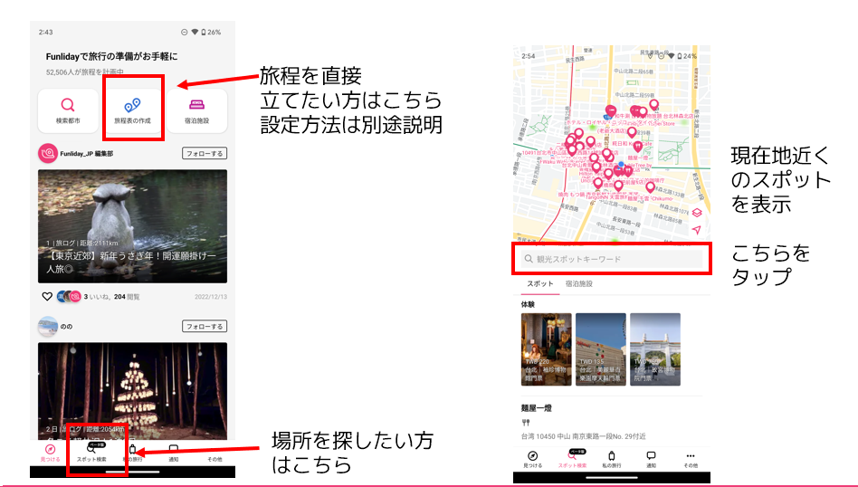This screenshot has height=487, width=858.
Task: Tap the map layers icon
Action: [696, 214]
